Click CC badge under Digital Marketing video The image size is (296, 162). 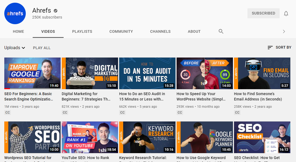[65, 113]
